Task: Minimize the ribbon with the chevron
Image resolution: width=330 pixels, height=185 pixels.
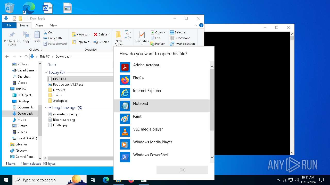Action: pos(196,25)
